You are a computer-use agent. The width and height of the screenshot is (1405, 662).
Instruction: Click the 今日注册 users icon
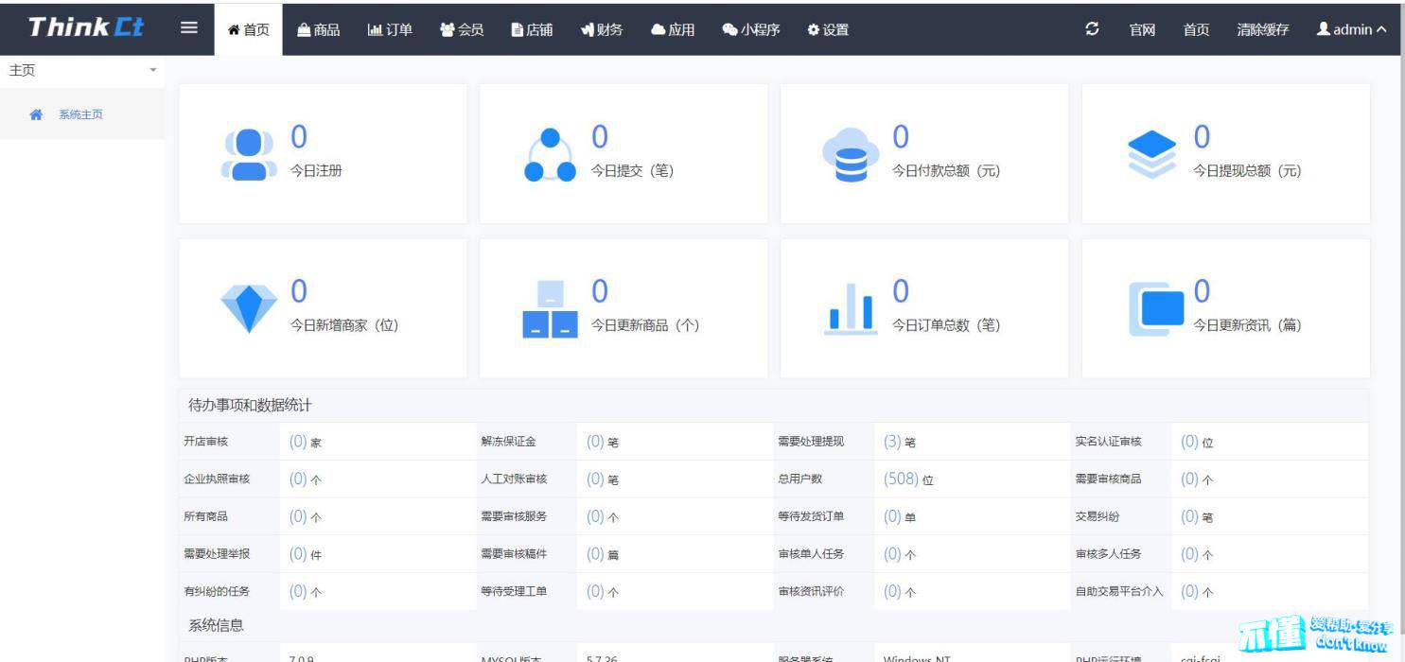tap(249, 154)
